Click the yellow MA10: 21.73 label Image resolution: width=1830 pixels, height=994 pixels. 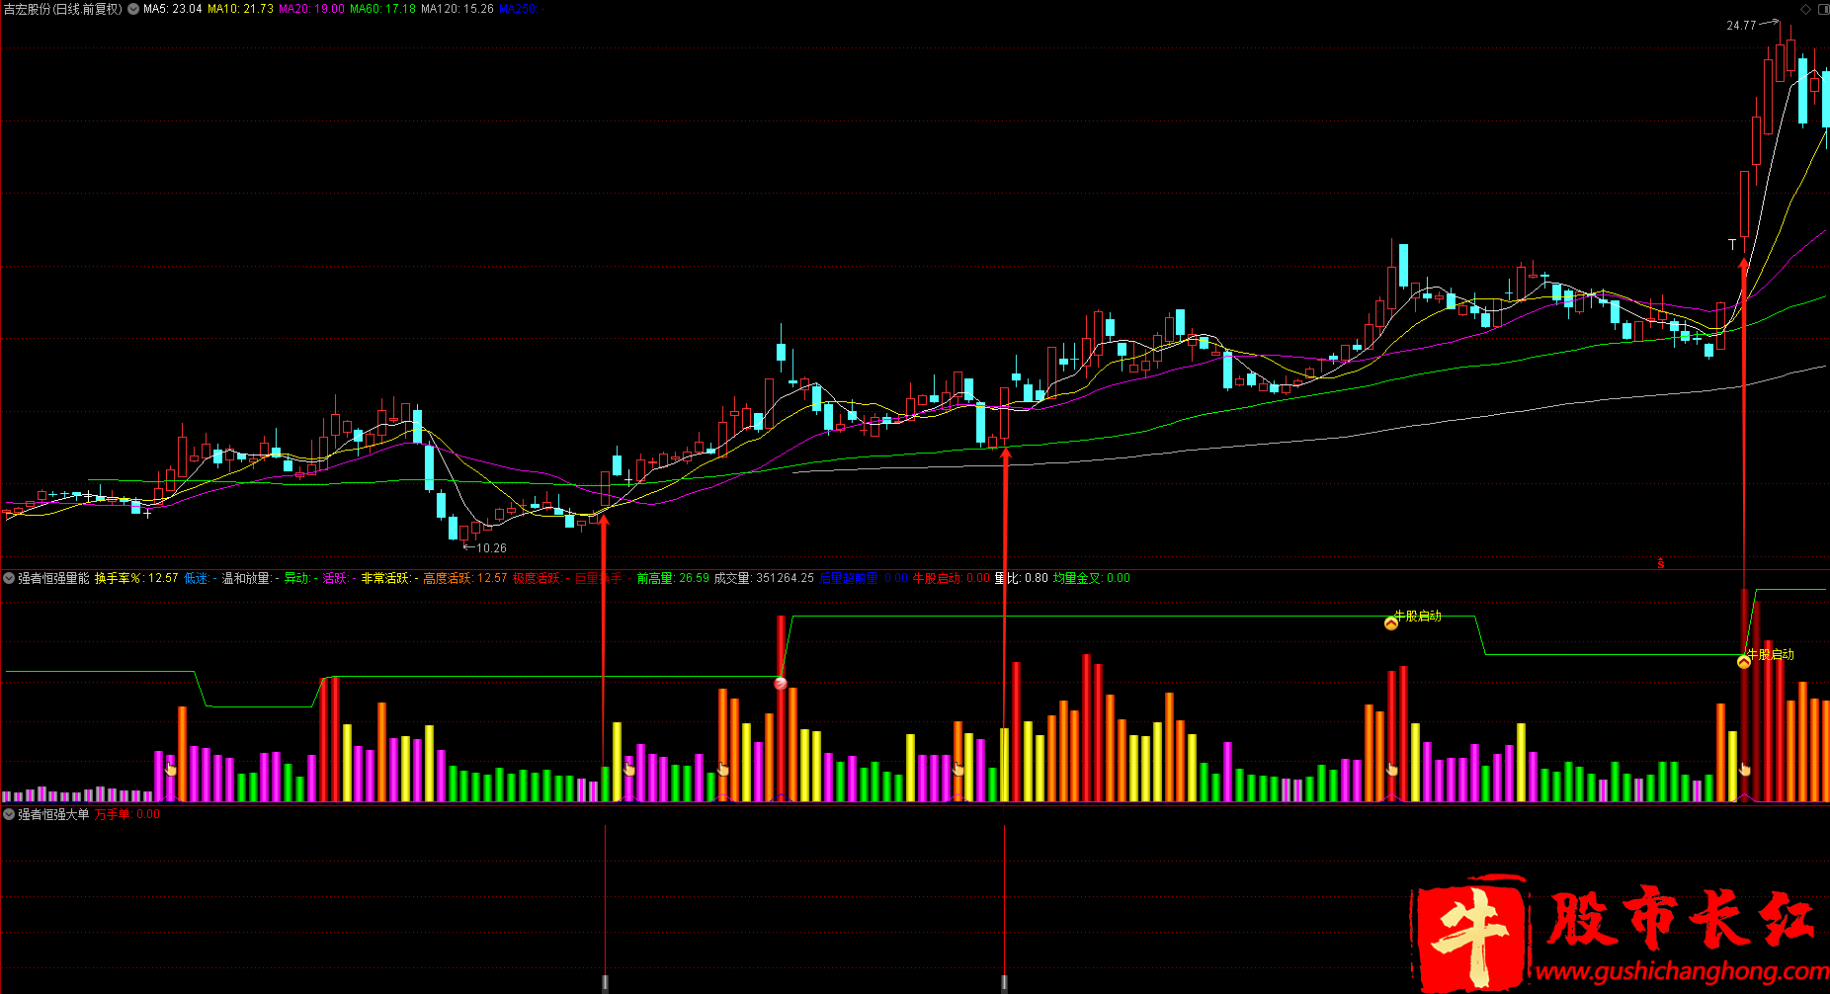tap(240, 9)
